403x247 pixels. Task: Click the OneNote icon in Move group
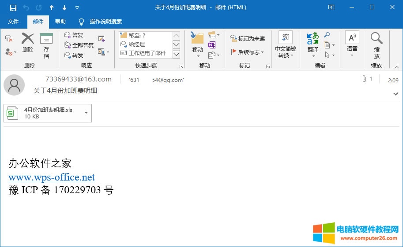point(212,45)
